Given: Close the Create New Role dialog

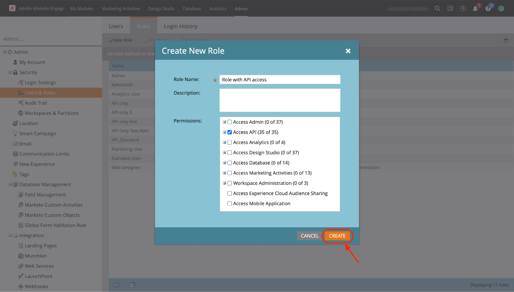Looking at the screenshot, I should point(348,51).
